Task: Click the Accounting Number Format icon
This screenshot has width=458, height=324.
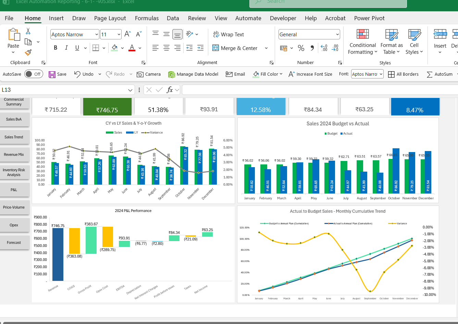Action: pos(284,48)
